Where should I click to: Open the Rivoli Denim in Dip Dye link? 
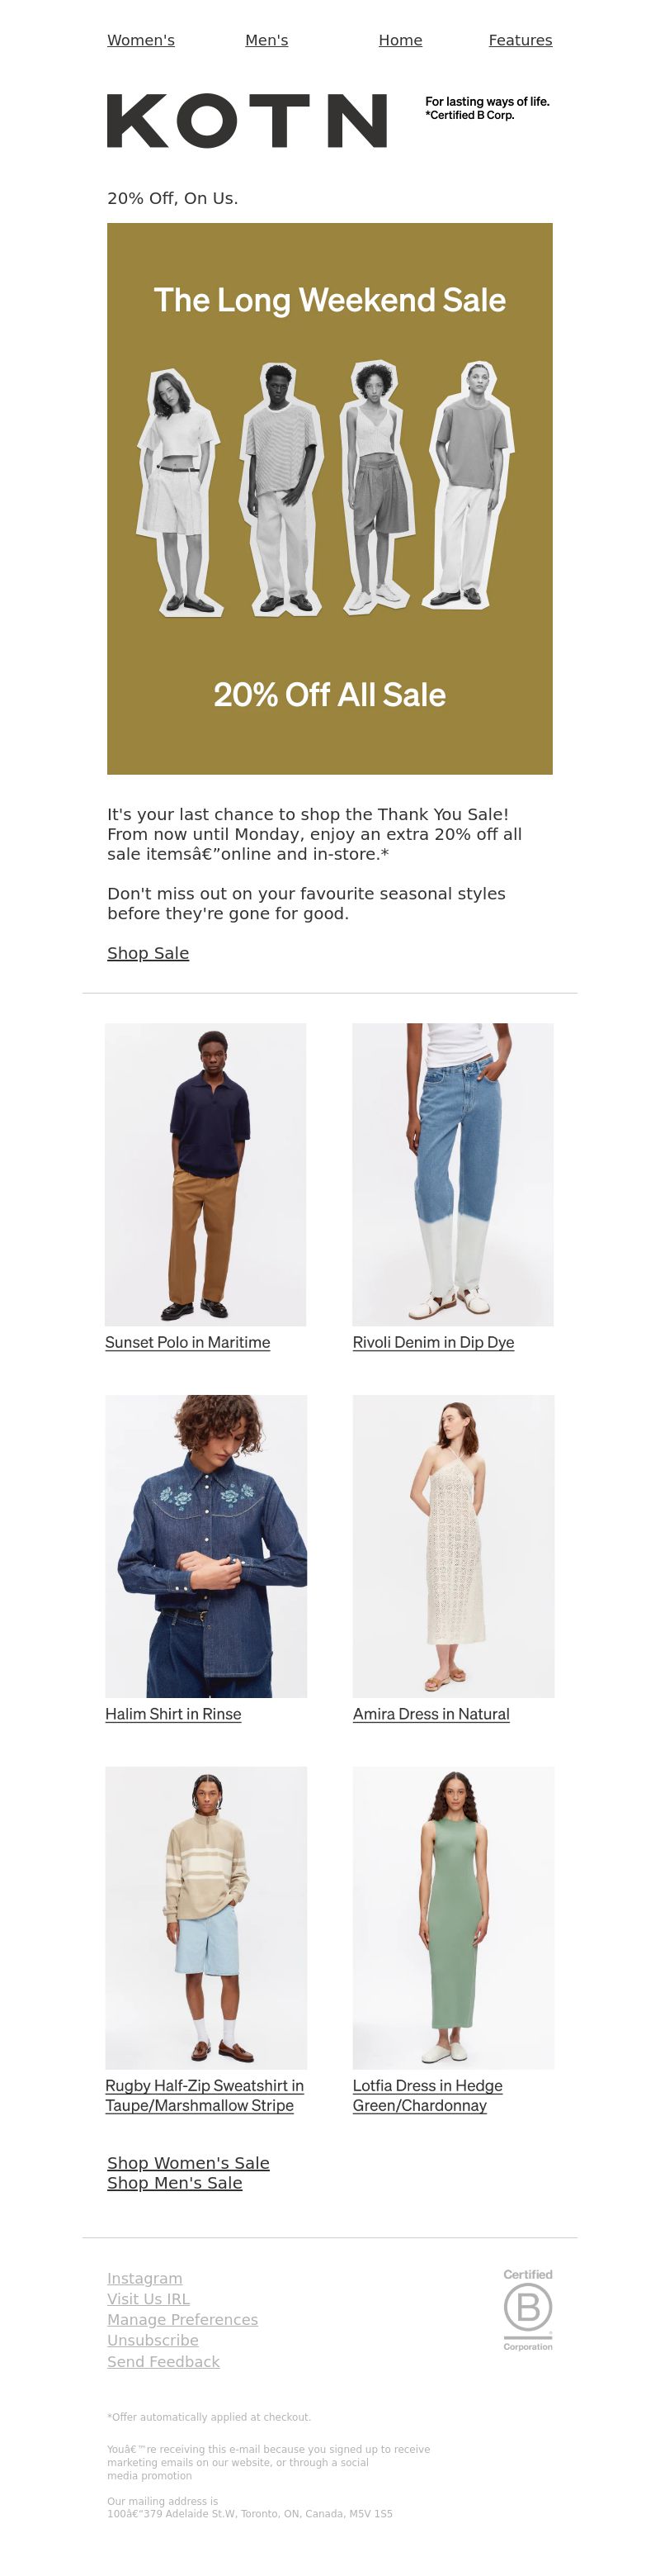tap(433, 1342)
